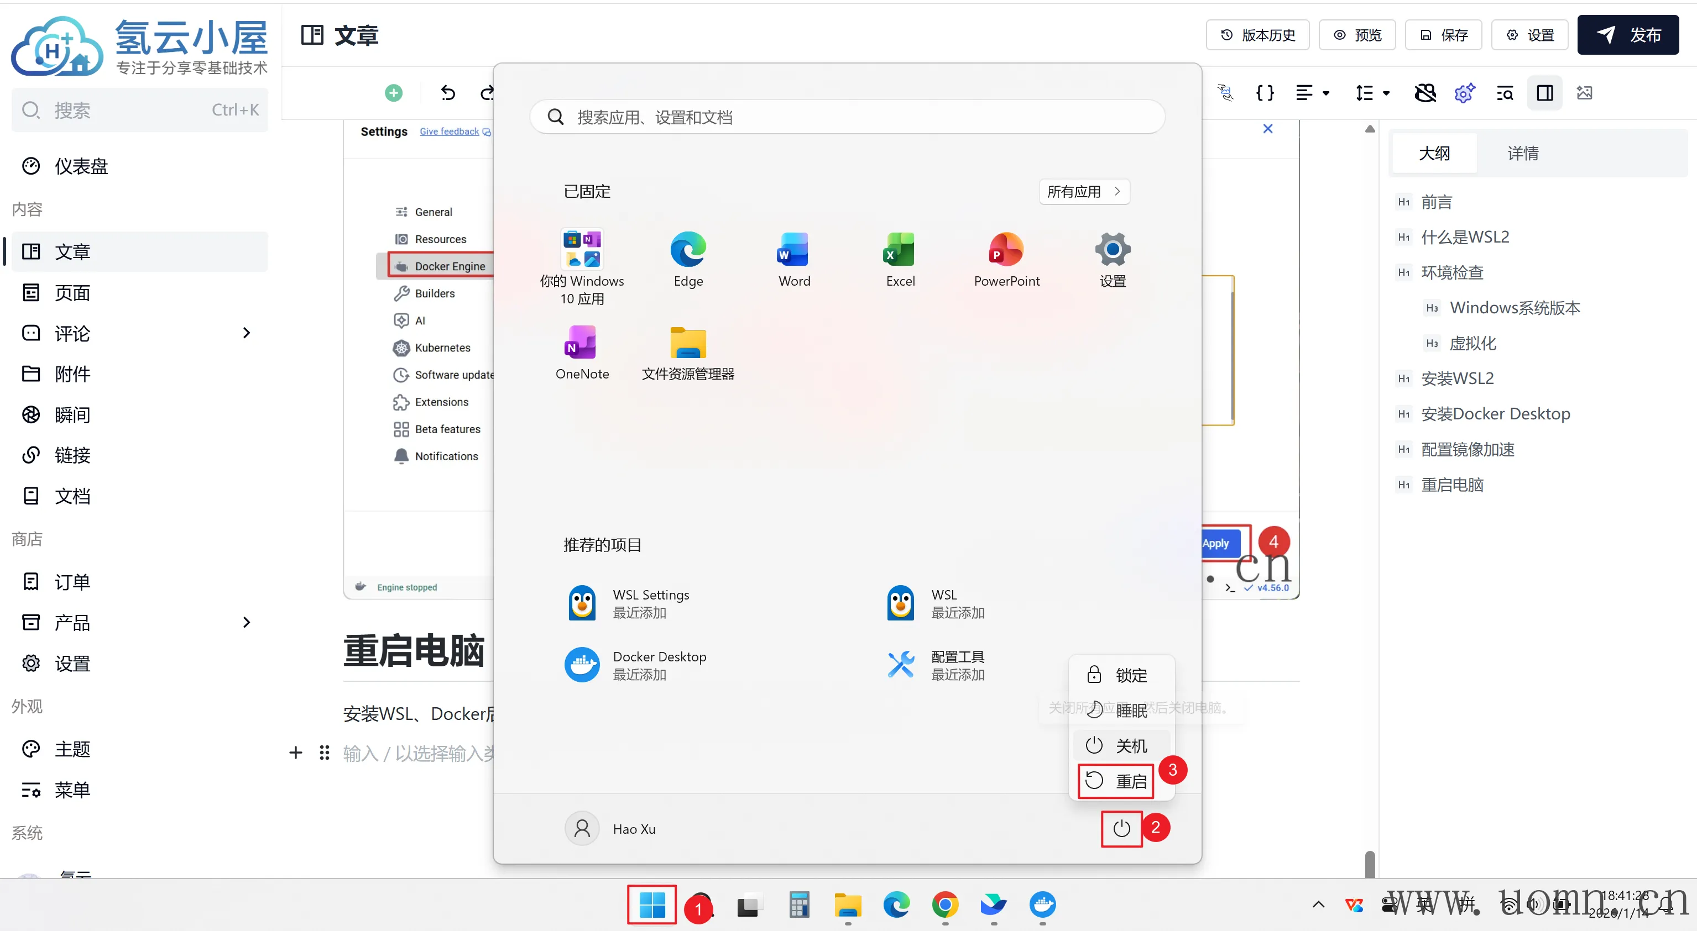The image size is (1697, 931).
Task: Switch to the 详情 tab
Action: pyautogui.click(x=1523, y=154)
